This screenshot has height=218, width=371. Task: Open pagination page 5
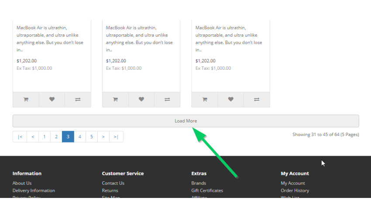coord(92,136)
